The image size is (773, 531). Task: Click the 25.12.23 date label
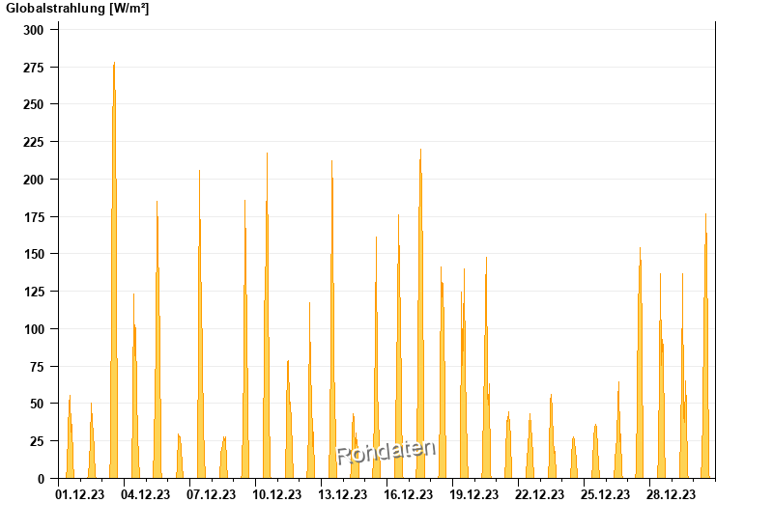pos(605,494)
